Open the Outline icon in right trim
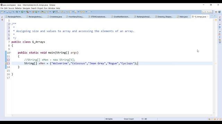 pyautogui.click(x=220, y=27)
